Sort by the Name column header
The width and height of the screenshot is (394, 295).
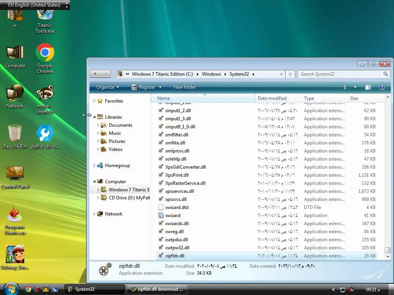pyautogui.click(x=203, y=98)
